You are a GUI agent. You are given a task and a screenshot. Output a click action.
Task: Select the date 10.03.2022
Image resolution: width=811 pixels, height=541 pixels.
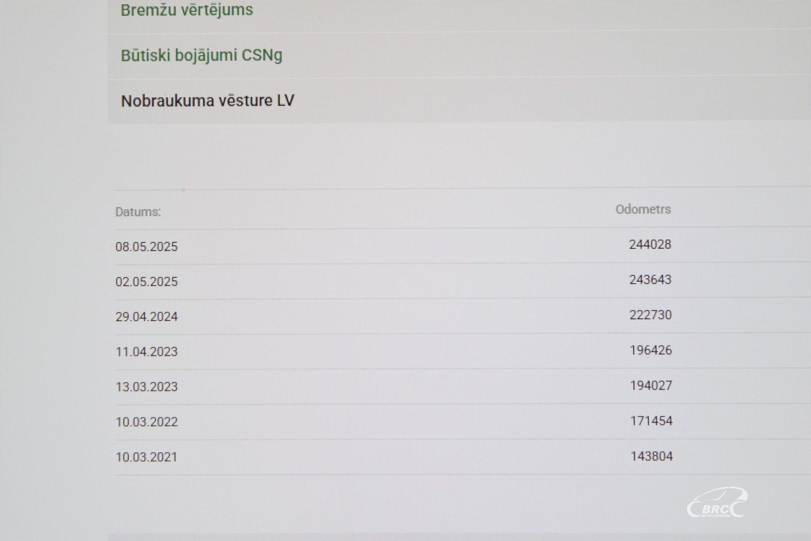point(147,422)
